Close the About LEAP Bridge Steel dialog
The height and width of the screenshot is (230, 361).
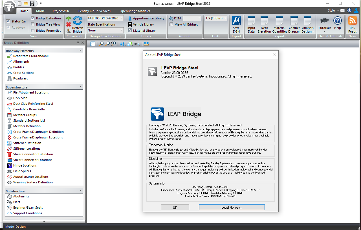click(x=274, y=55)
